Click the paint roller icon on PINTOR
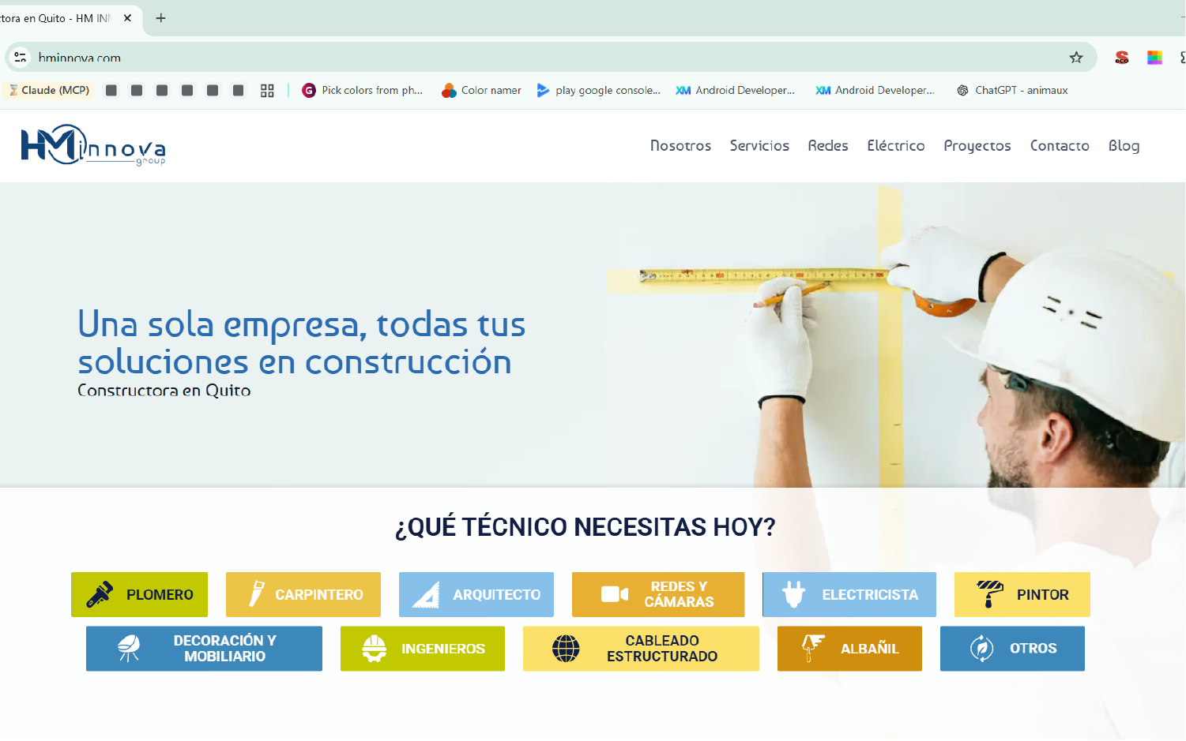 pos(990,594)
